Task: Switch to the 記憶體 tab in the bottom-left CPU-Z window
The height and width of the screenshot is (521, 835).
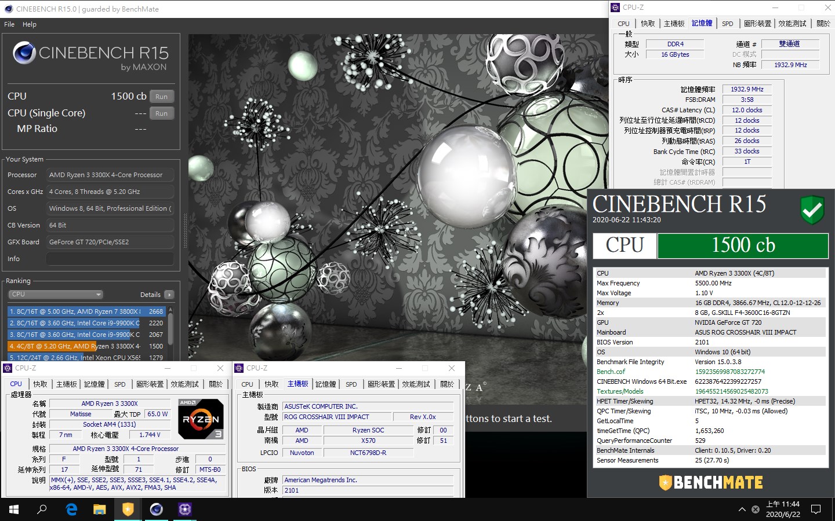Action: click(x=95, y=384)
